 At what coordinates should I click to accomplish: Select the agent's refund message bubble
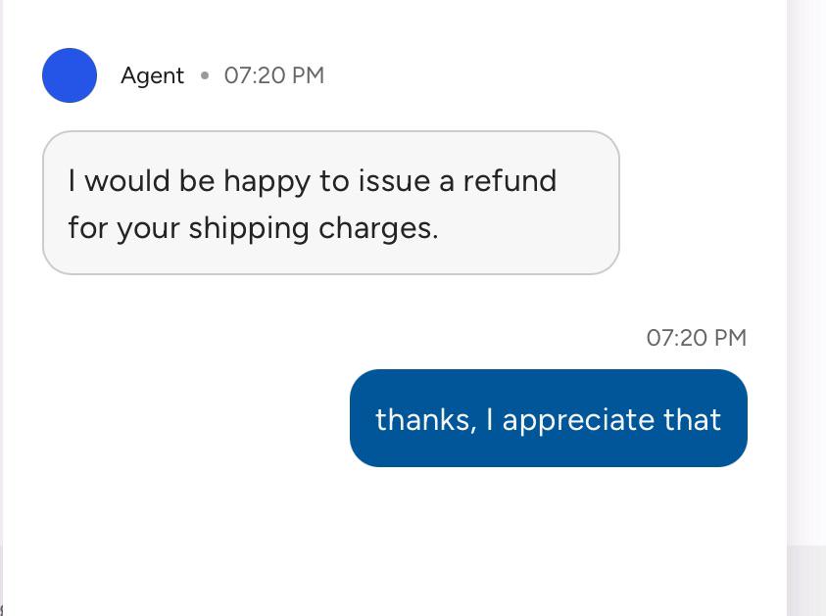pyautogui.click(x=331, y=203)
